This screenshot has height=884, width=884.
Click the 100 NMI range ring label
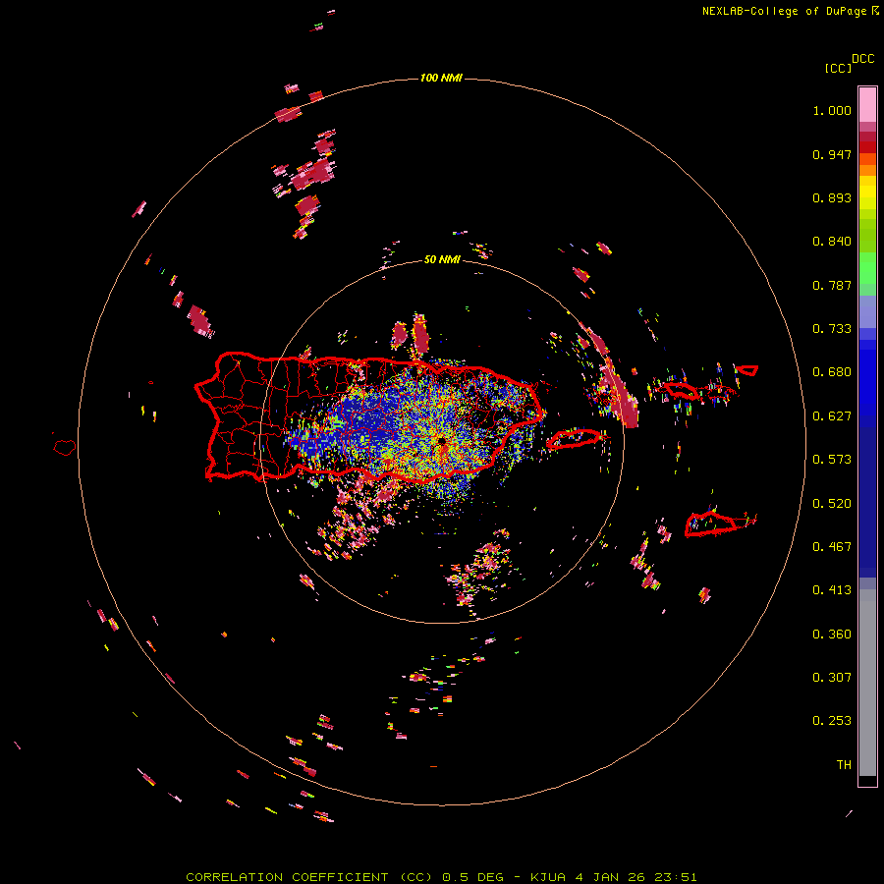(x=441, y=78)
